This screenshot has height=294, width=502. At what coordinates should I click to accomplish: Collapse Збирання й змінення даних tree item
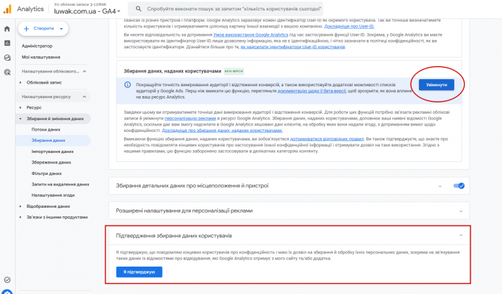(20, 119)
